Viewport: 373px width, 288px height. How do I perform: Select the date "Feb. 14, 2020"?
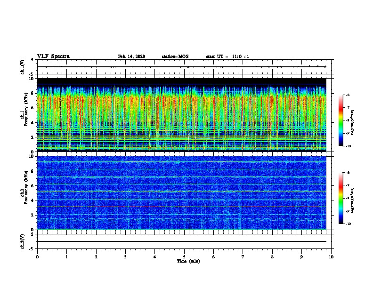pos(131,56)
